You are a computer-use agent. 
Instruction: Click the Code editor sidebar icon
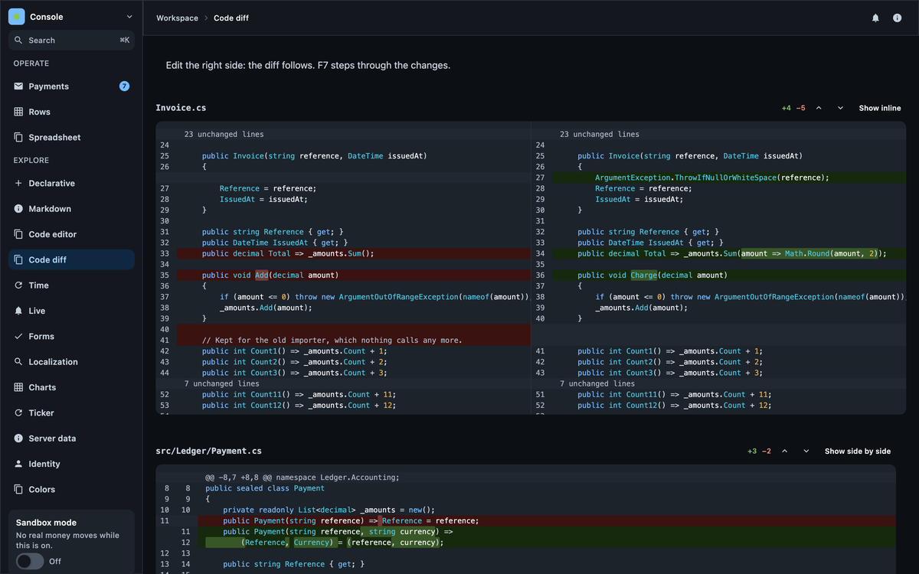pyautogui.click(x=18, y=234)
